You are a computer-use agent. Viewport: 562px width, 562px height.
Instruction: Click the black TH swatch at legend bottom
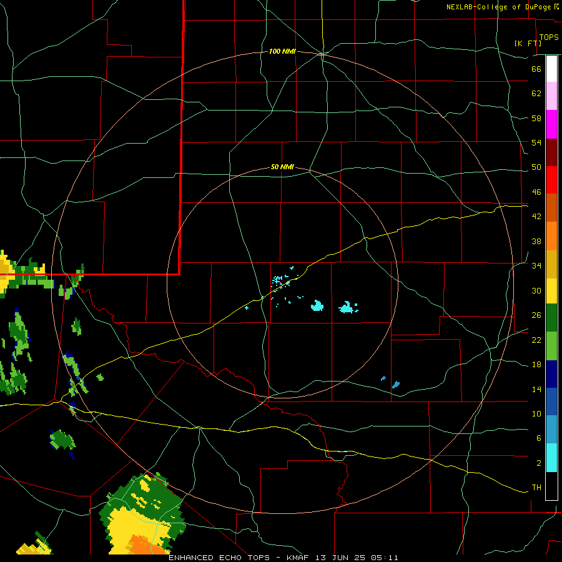pos(551,486)
